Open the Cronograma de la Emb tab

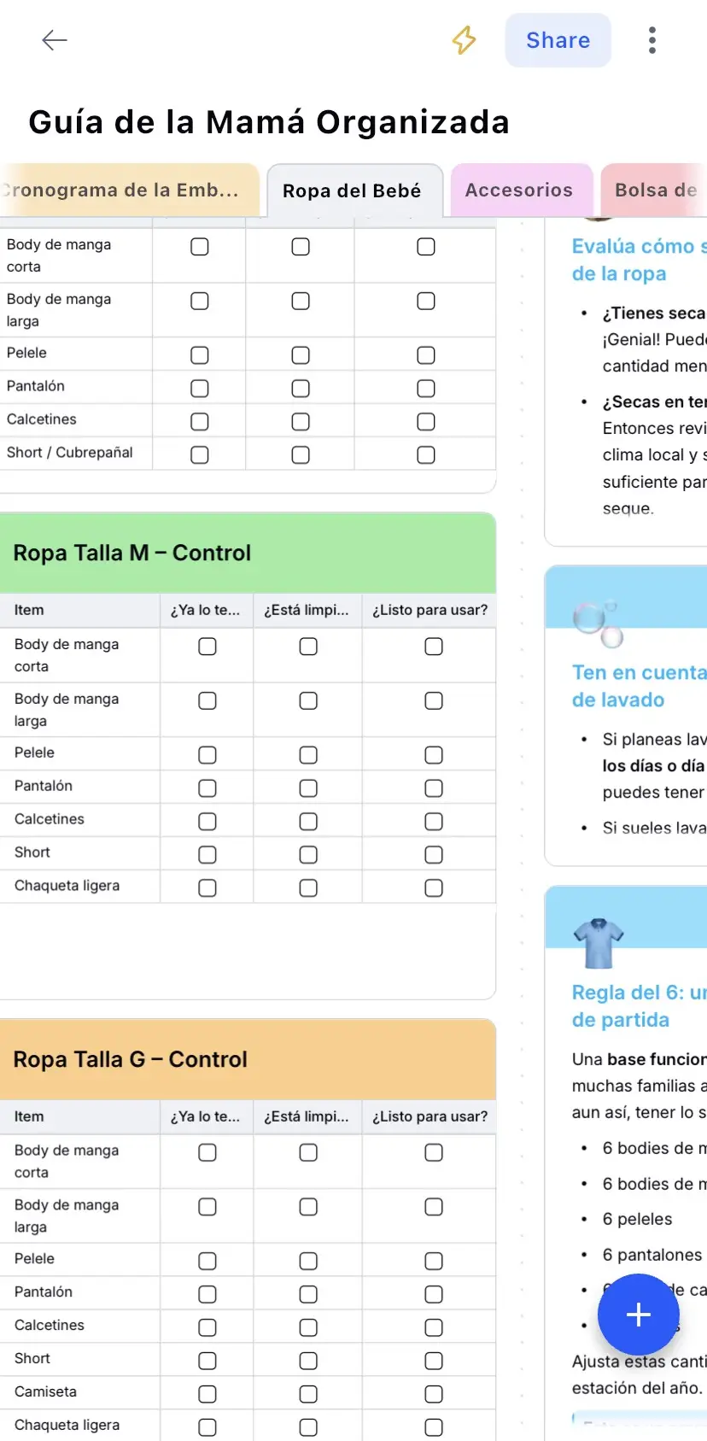[128, 190]
